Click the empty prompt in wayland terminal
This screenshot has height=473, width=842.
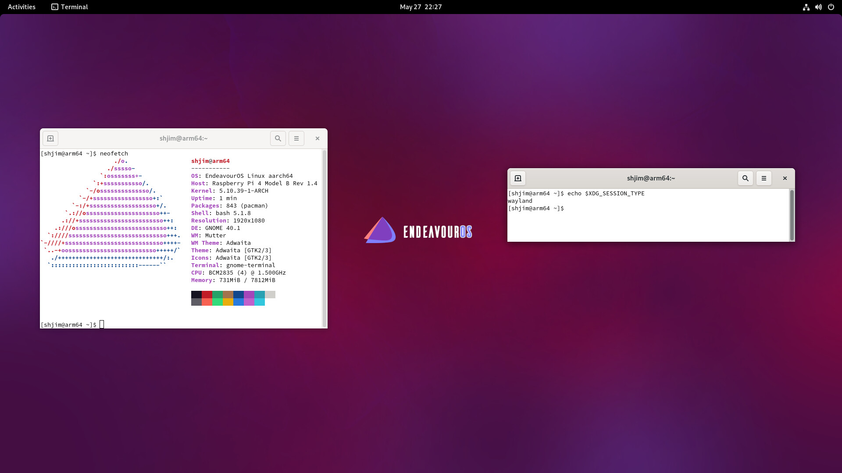(x=536, y=208)
